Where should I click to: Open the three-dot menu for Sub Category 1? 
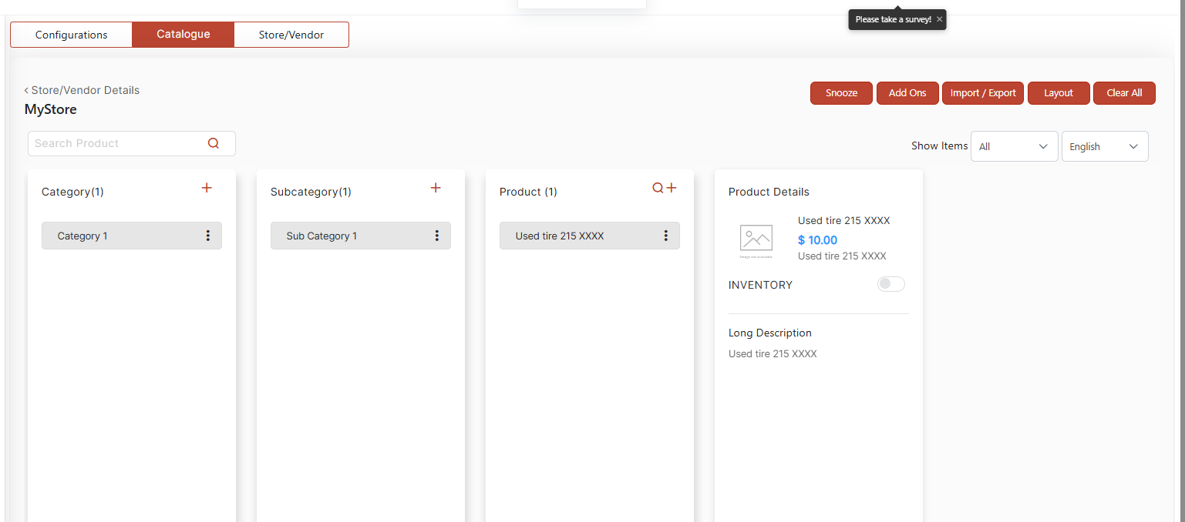coord(437,236)
